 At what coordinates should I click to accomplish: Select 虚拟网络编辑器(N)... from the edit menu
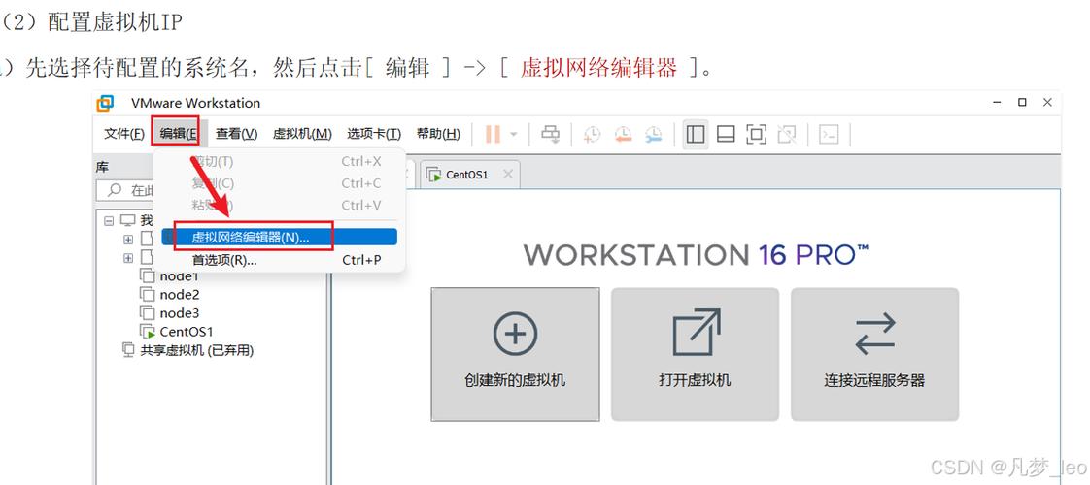click(280, 237)
